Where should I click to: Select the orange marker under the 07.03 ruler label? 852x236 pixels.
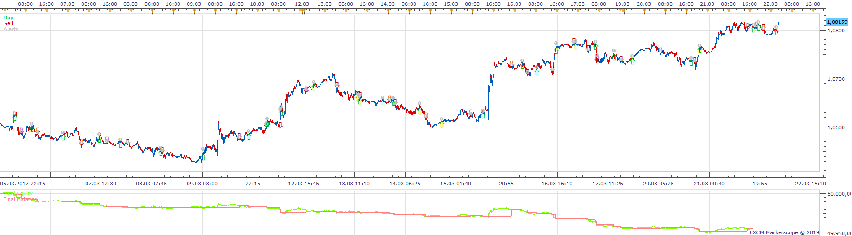coord(67,11)
